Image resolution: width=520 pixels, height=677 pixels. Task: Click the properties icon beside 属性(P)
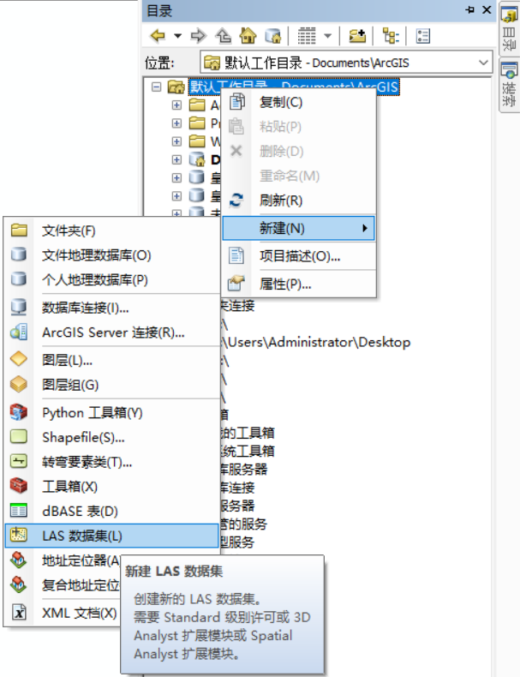(236, 284)
